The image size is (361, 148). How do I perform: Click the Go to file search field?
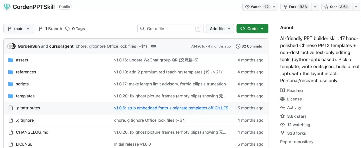pyautogui.click(x=170, y=29)
